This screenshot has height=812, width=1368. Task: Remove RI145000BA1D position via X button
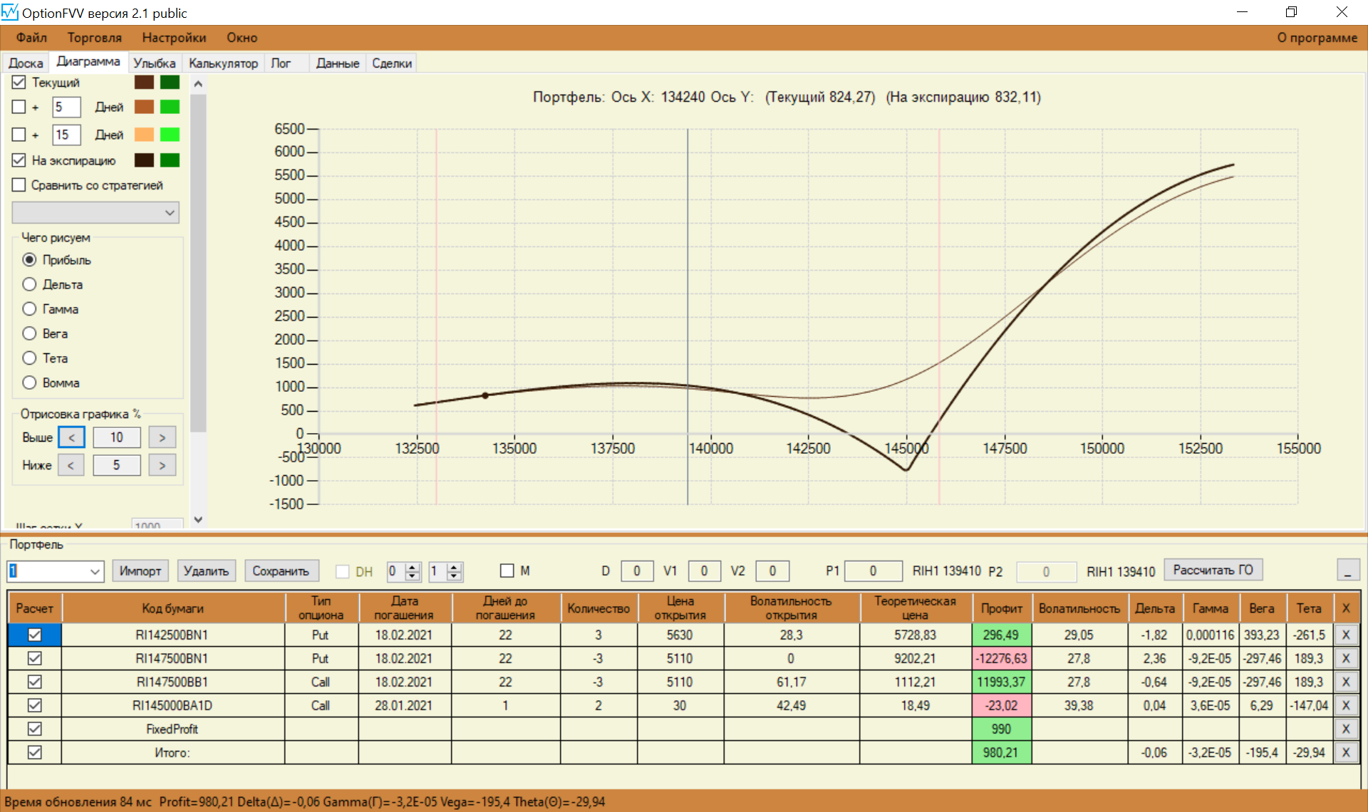[1345, 705]
